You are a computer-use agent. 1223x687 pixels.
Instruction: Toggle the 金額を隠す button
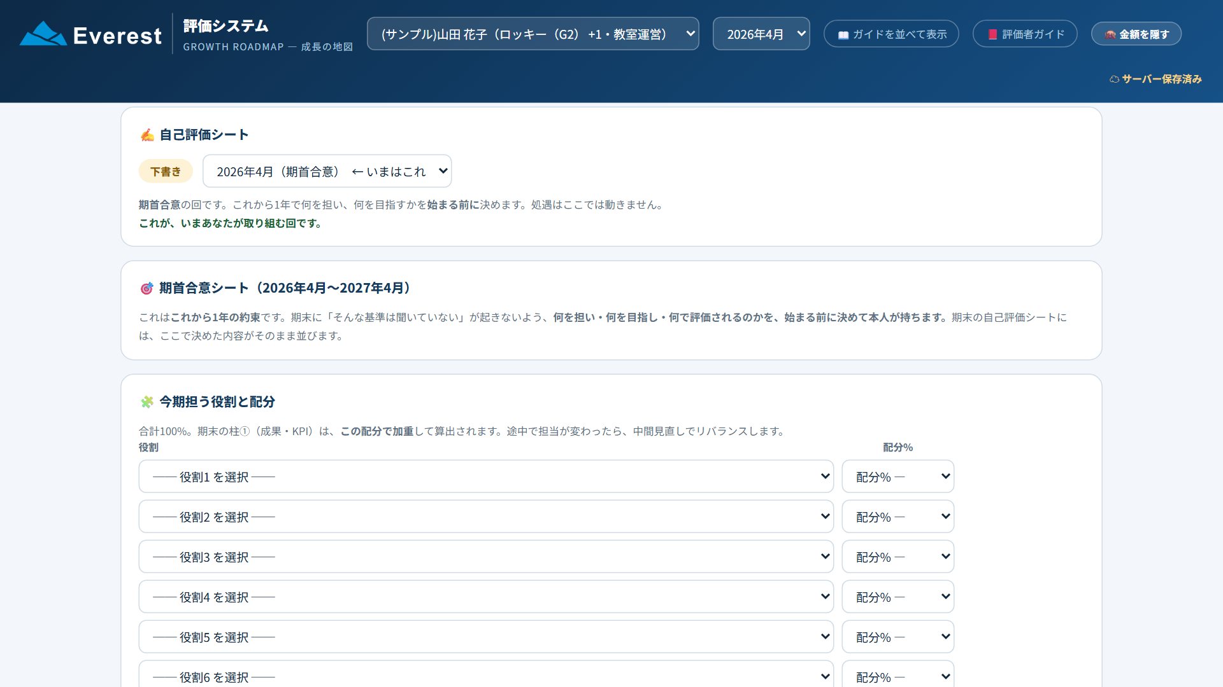pos(1136,34)
